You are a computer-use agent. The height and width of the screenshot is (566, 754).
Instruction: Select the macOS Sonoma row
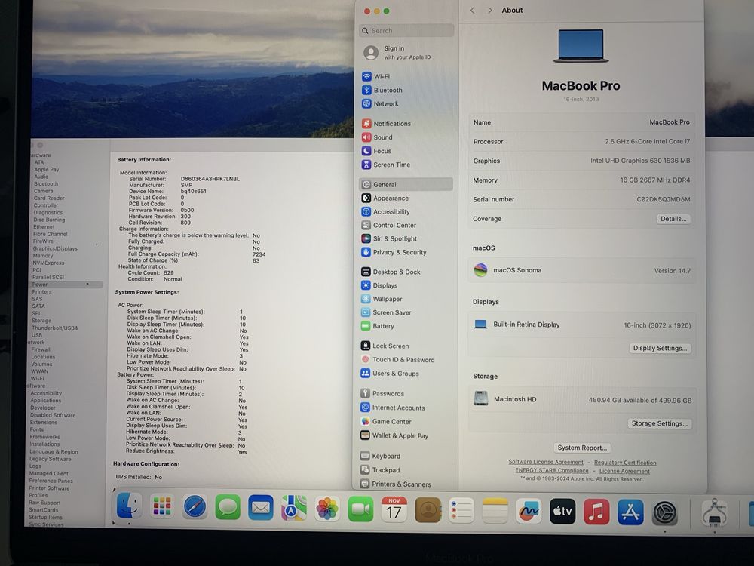pyautogui.click(x=582, y=270)
